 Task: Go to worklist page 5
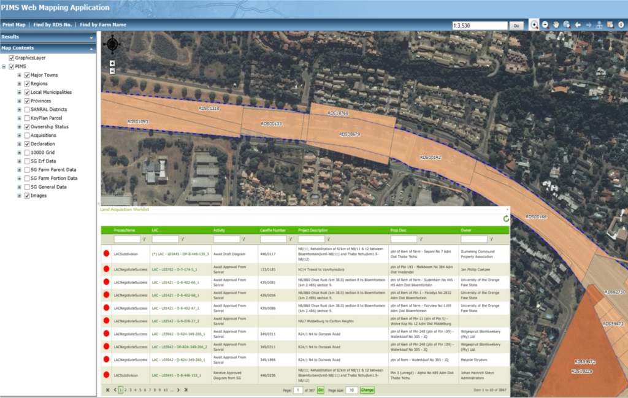click(140, 390)
